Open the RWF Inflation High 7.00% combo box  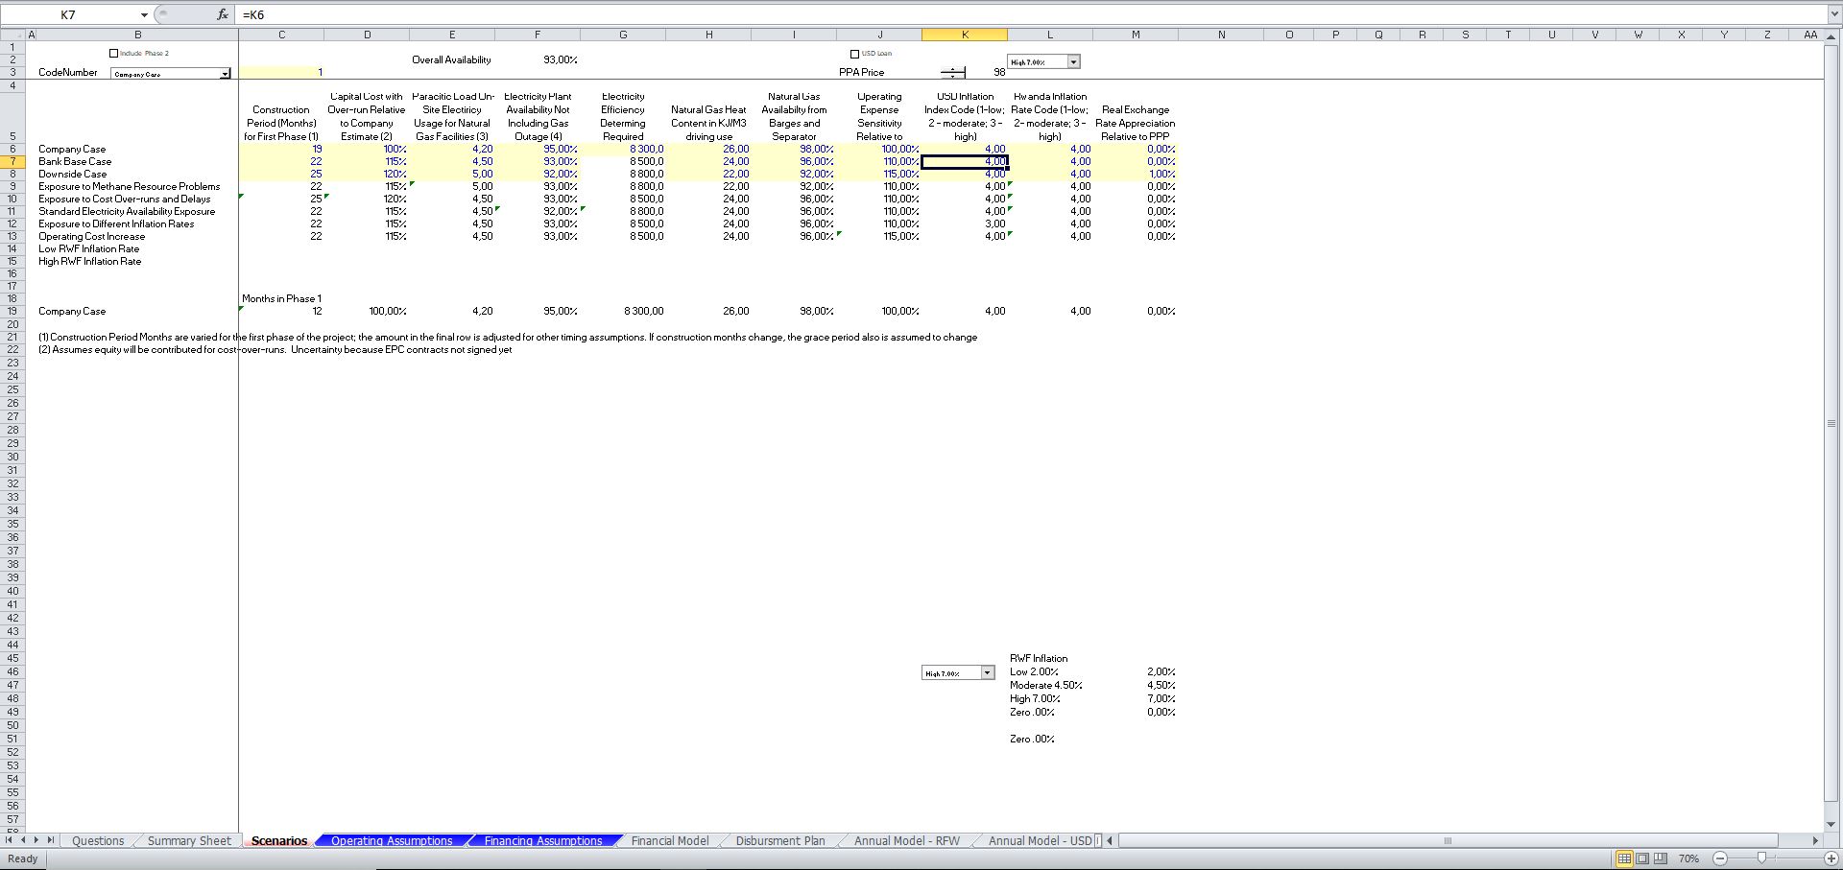987,673
